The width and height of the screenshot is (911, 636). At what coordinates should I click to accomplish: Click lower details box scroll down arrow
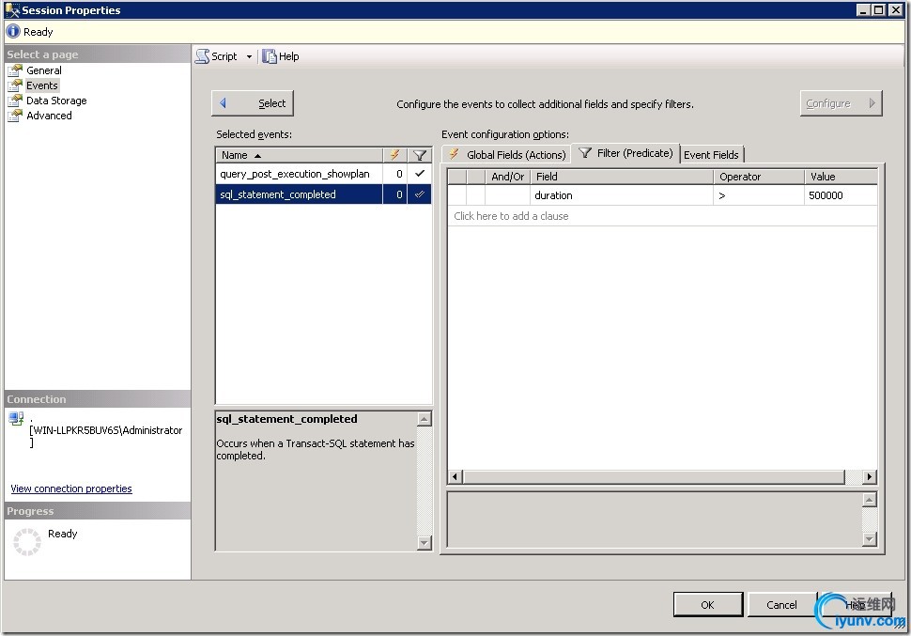[x=869, y=539]
